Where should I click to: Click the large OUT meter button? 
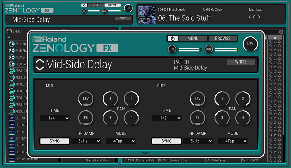pyautogui.click(x=209, y=49)
